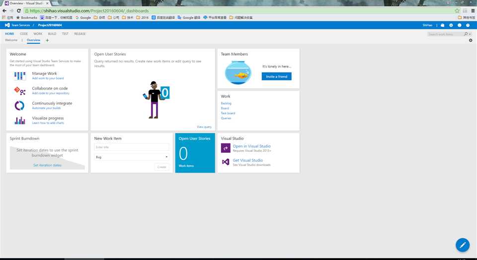Screen dimensions: 477x260
Task: Click the Enter title input field
Action: 132,147
